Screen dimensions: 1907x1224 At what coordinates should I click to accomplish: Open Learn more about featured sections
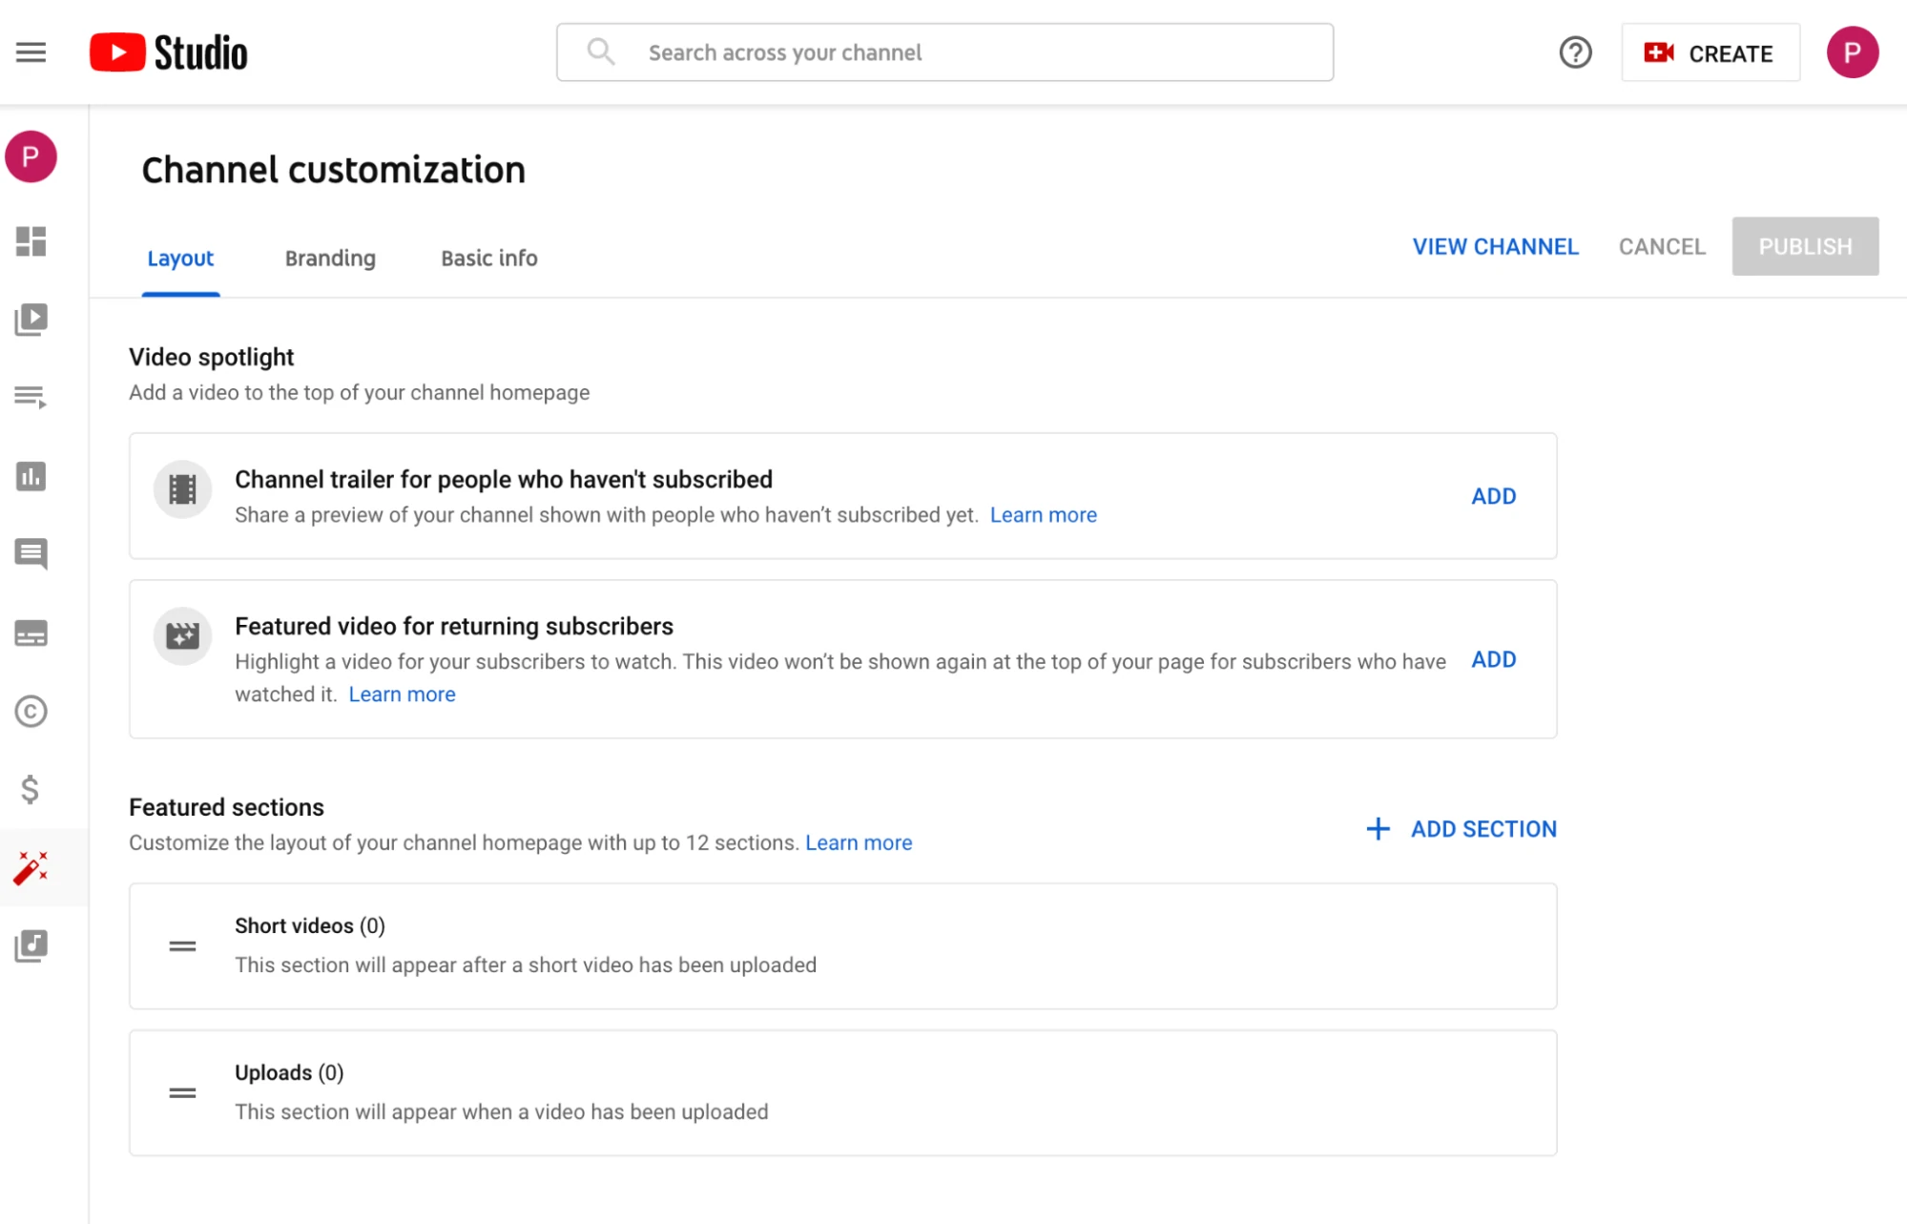click(x=858, y=842)
